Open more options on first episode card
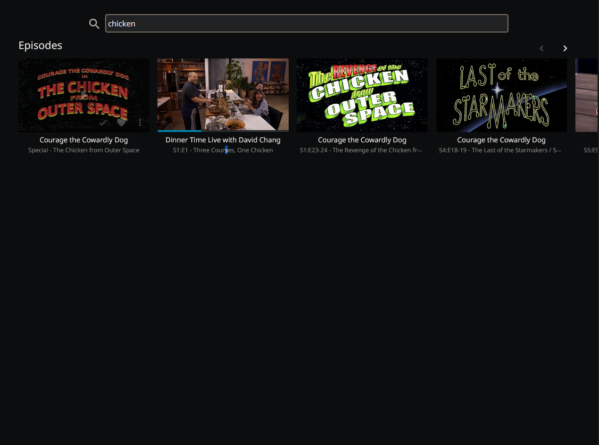 pos(140,123)
